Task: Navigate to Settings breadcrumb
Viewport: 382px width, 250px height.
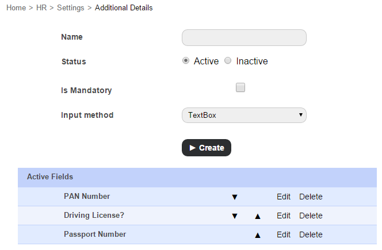Action: point(70,8)
